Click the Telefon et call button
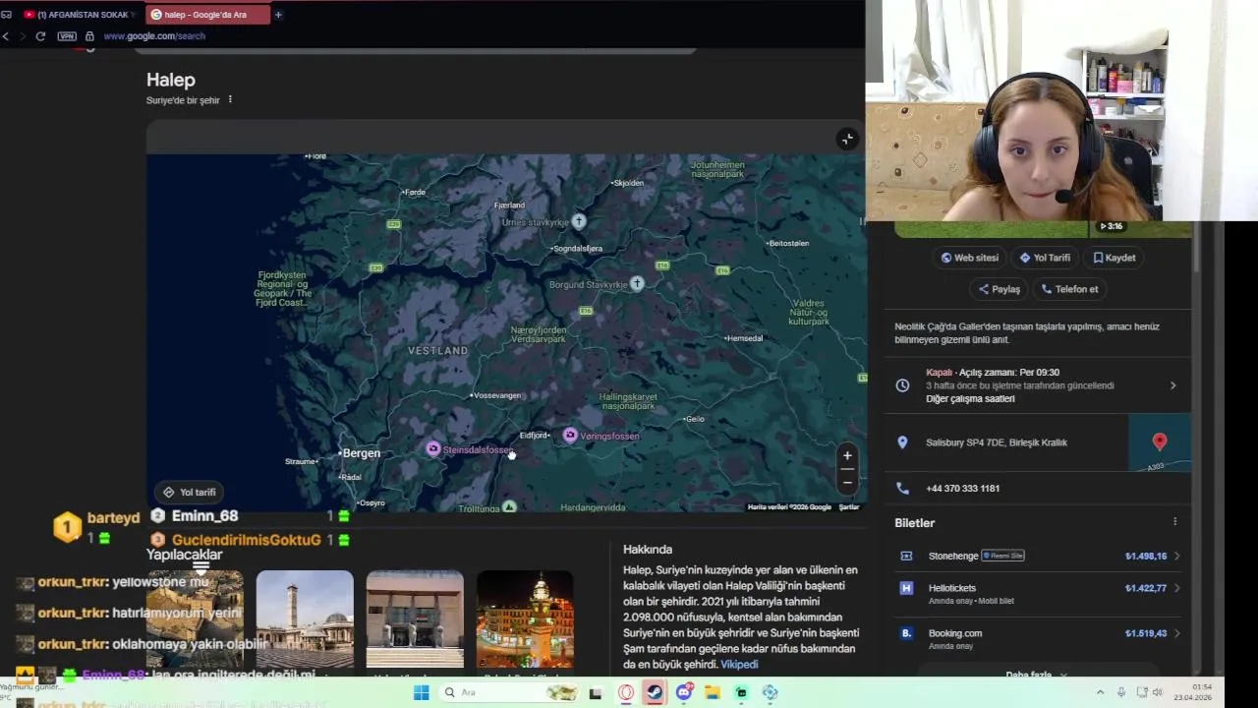Image resolution: width=1258 pixels, height=708 pixels. [1070, 289]
